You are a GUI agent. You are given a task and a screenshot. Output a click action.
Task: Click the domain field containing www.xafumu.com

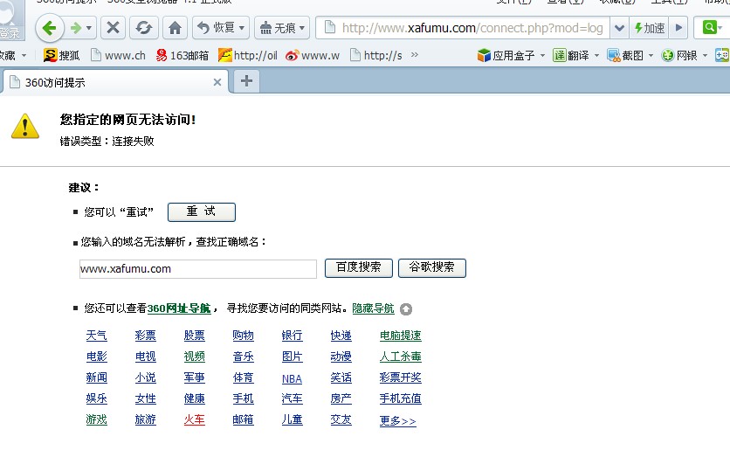pyautogui.click(x=197, y=269)
